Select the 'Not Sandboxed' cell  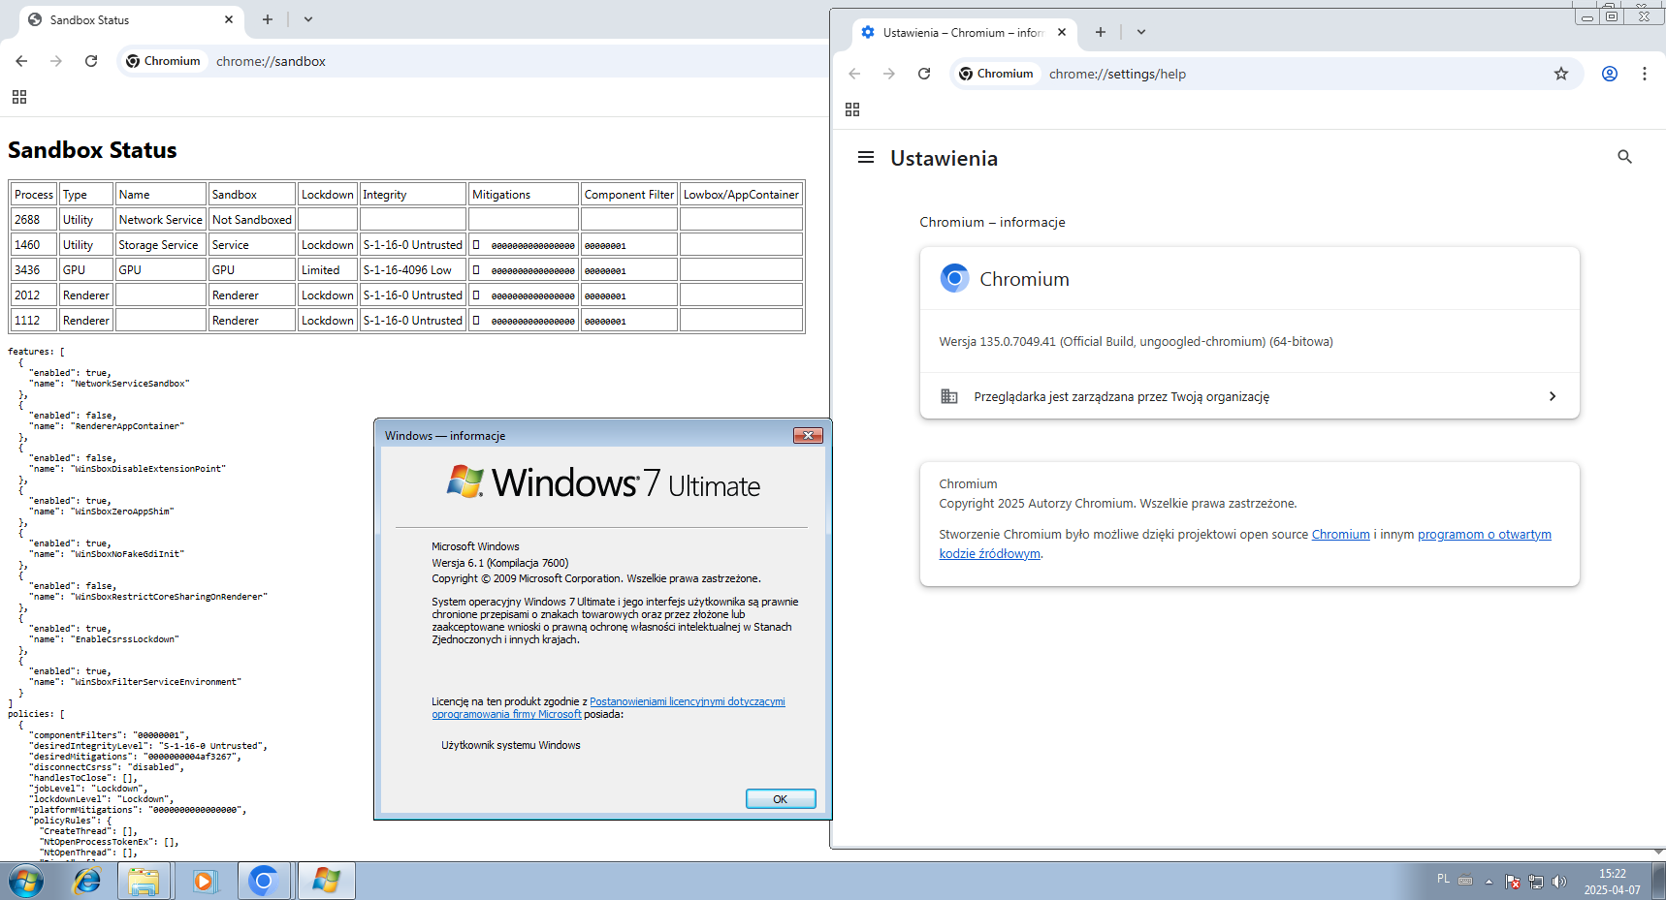pos(252,220)
